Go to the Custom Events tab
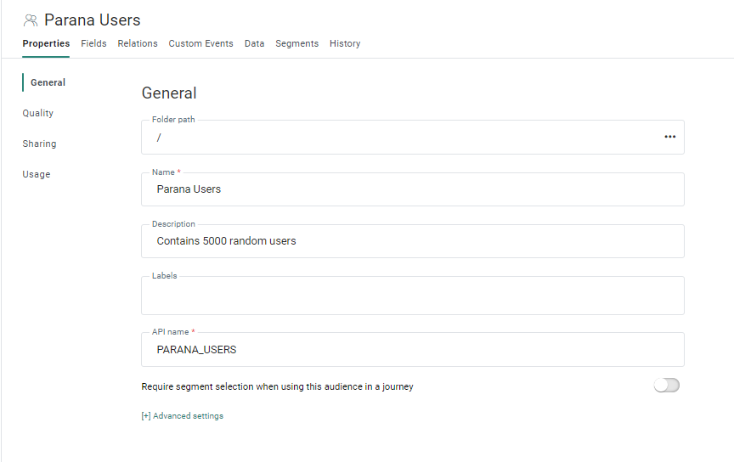734x462 pixels. click(200, 43)
